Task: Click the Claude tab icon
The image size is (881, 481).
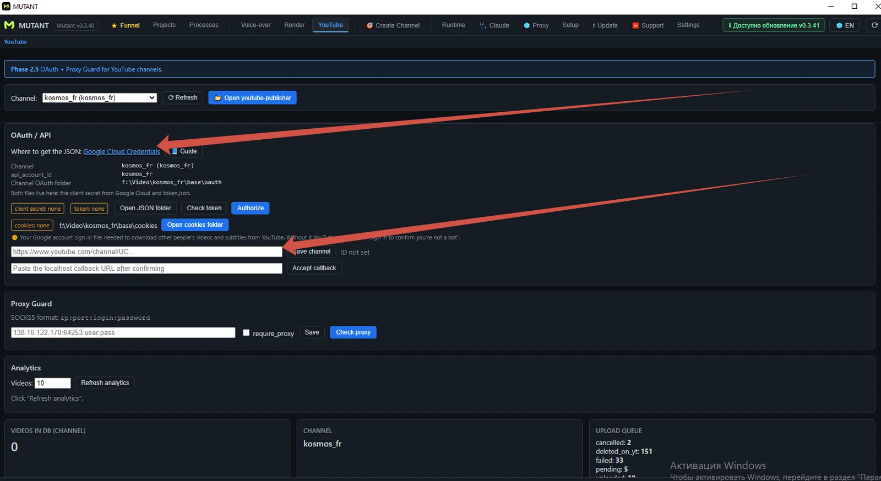Action: coord(483,25)
